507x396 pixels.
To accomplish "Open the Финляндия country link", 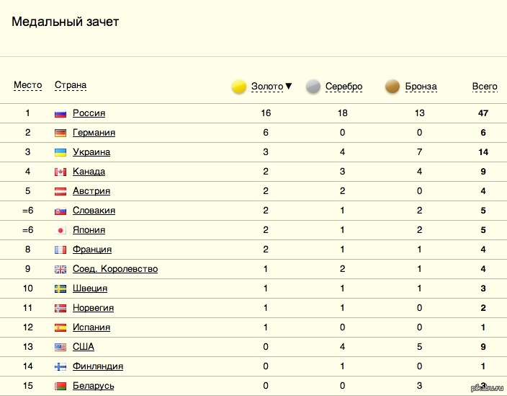I will point(98,366).
